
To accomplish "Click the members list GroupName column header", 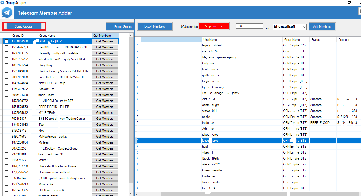I will tap(296, 39).
